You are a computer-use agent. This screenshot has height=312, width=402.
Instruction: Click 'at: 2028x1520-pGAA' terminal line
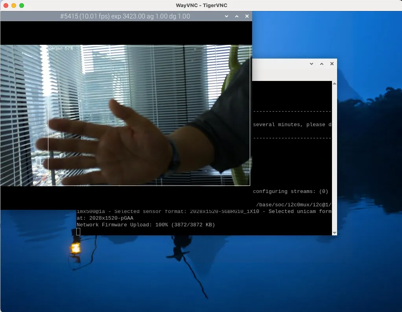[105, 218]
